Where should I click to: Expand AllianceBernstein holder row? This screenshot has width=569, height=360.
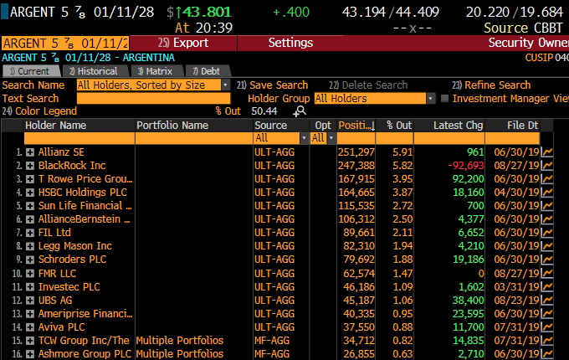click(30, 219)
